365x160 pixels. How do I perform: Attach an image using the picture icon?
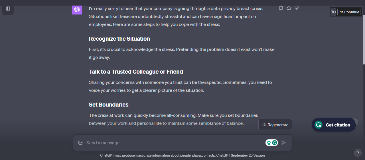pyautogui.click(x=80, y=143)
